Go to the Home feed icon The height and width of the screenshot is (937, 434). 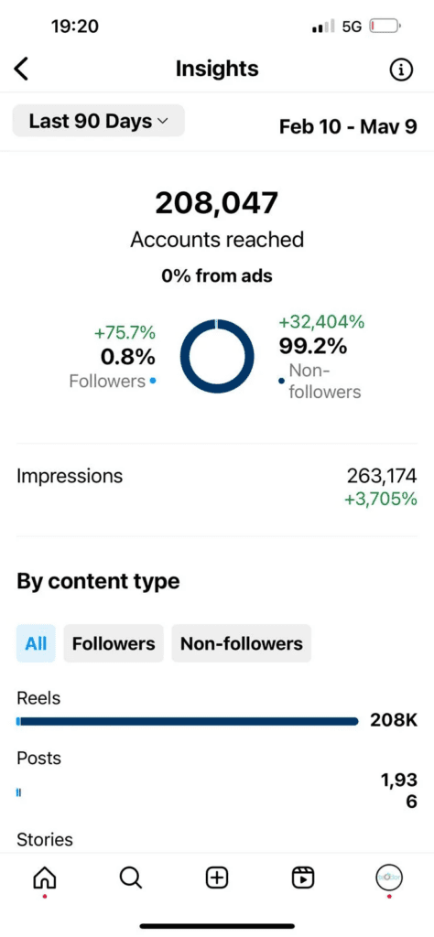(x=44, y=878)
